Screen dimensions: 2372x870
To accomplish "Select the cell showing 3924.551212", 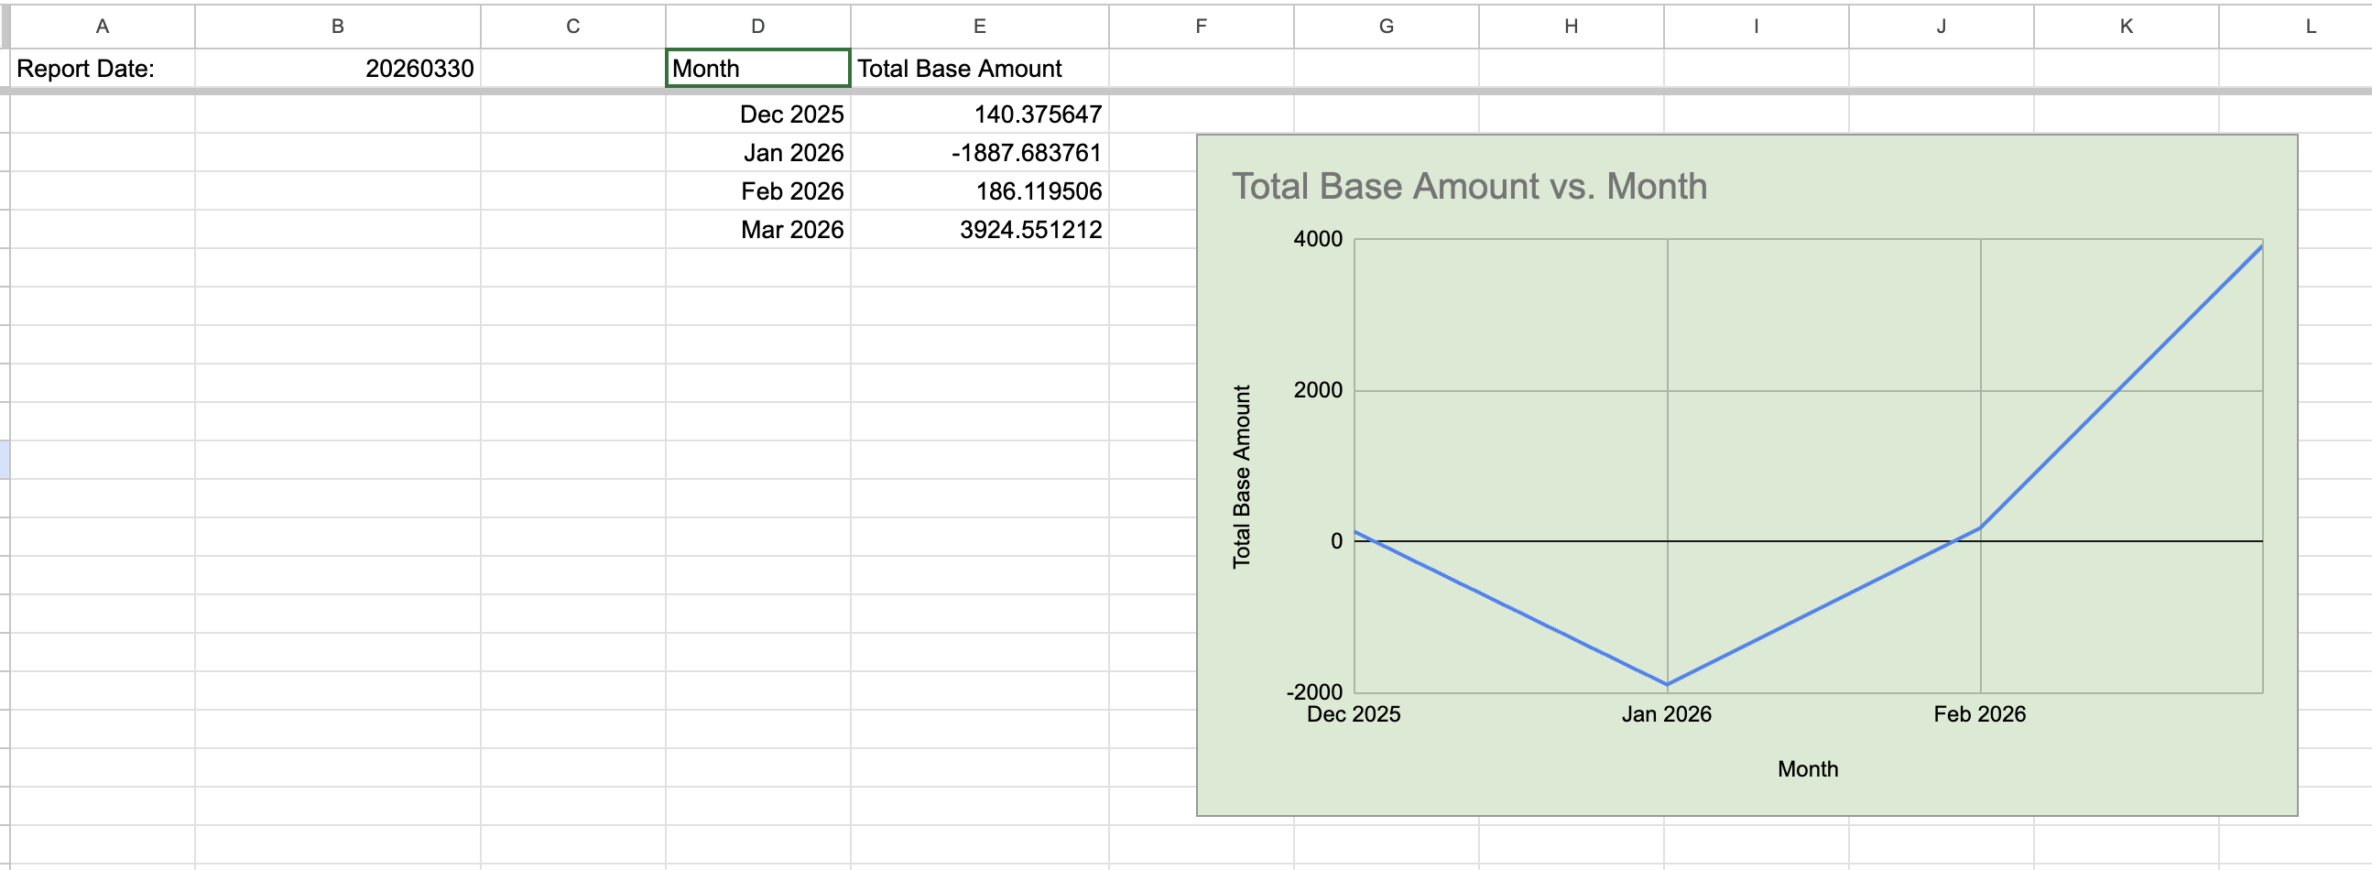I will [x=979, y=229].
